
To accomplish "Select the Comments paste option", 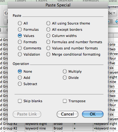I will coord(20,48).
